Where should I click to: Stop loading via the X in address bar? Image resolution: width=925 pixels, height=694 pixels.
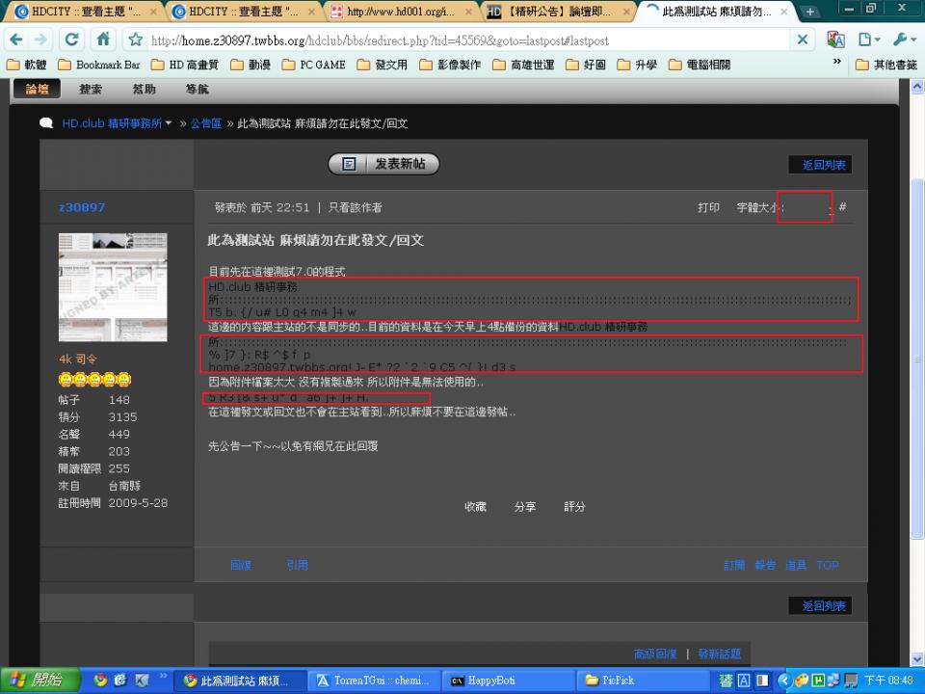pos(802,40)
